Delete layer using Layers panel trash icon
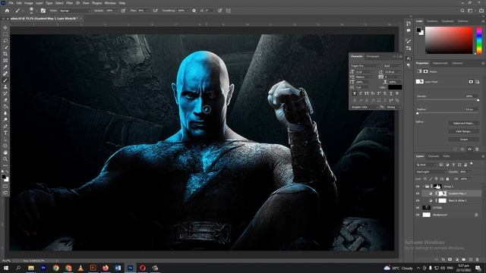Viewport: 486px width, 273px height. click(x=477, y=259)
